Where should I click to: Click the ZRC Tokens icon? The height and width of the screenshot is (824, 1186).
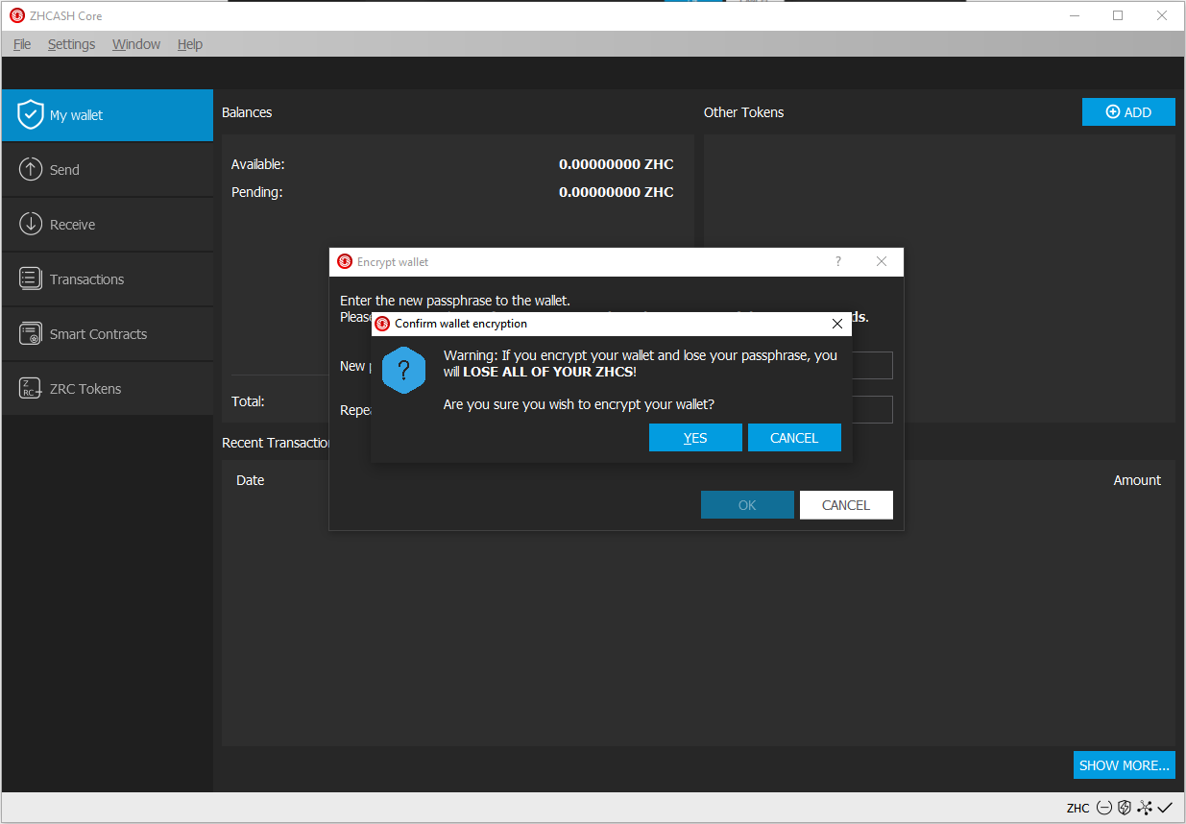(x=31, y=388)
